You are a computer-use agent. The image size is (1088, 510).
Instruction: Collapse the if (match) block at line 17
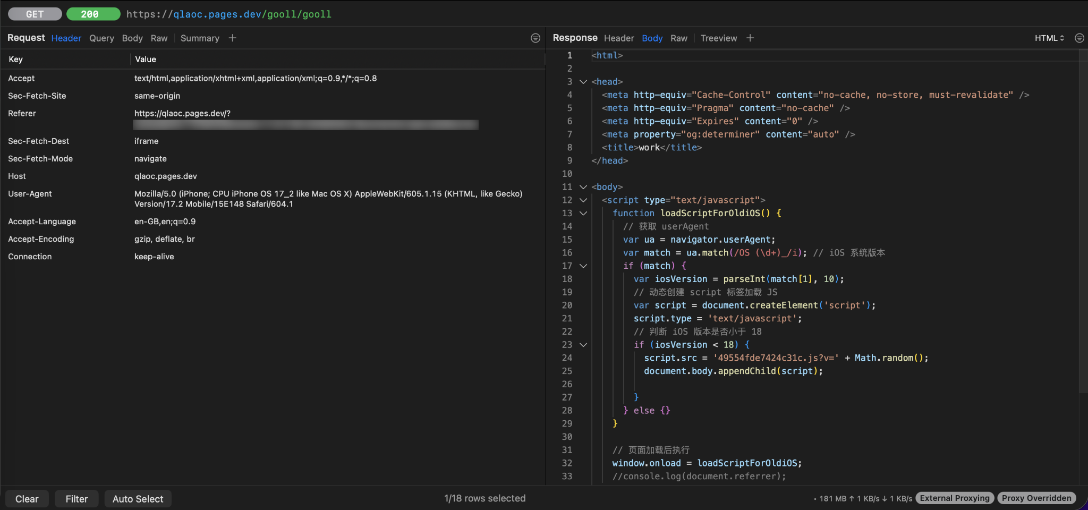pyautogui.click(x=583, y=266)
